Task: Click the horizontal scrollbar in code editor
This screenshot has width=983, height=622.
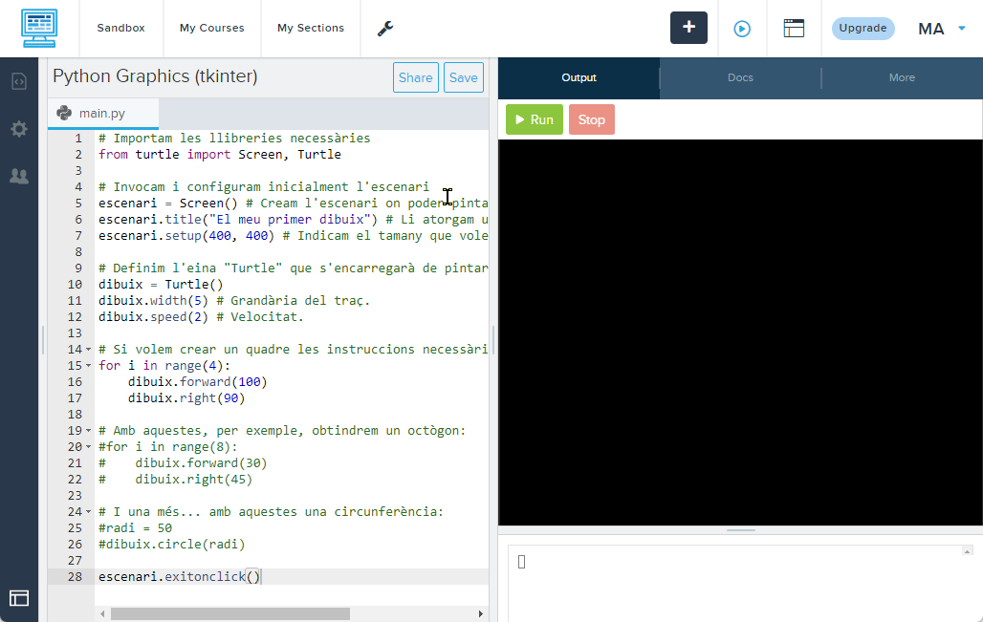Action: pyautogui.click(x=229, y=613)
